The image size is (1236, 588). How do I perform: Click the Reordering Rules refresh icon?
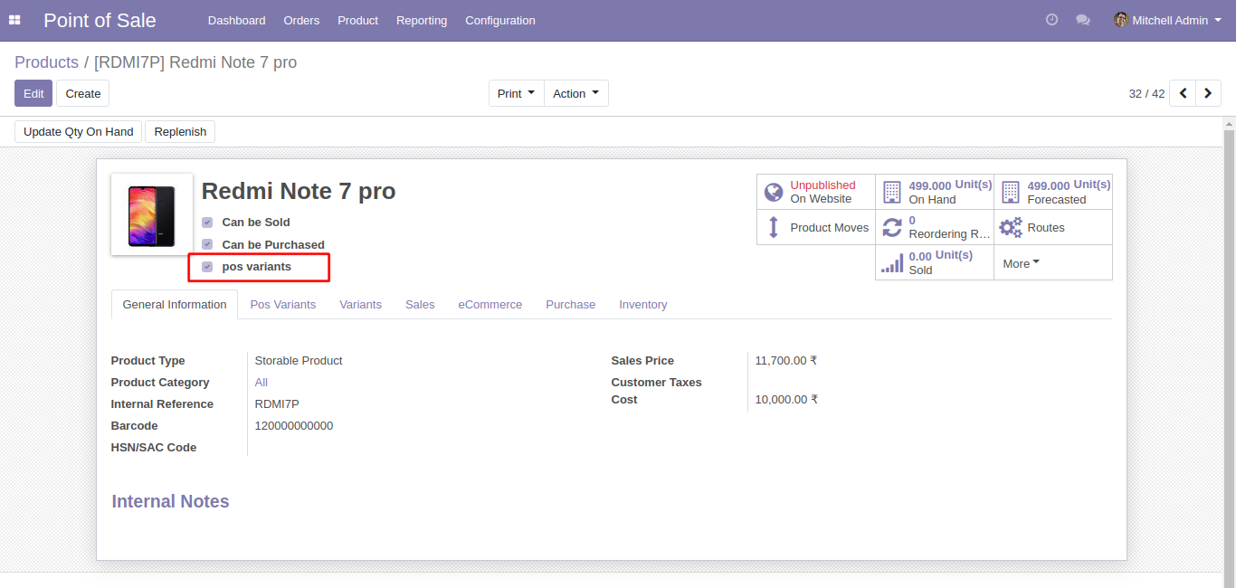coord(892,227)
